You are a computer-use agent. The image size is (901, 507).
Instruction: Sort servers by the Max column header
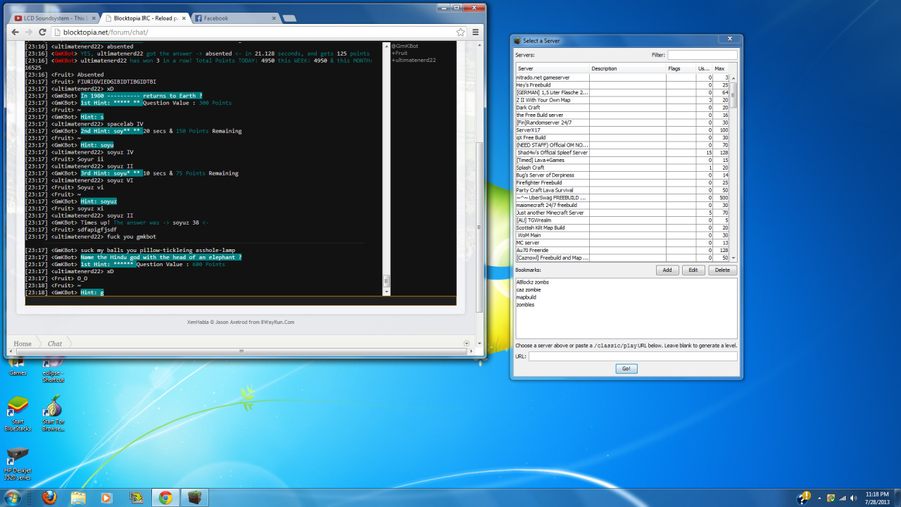(x=721, y=68)
